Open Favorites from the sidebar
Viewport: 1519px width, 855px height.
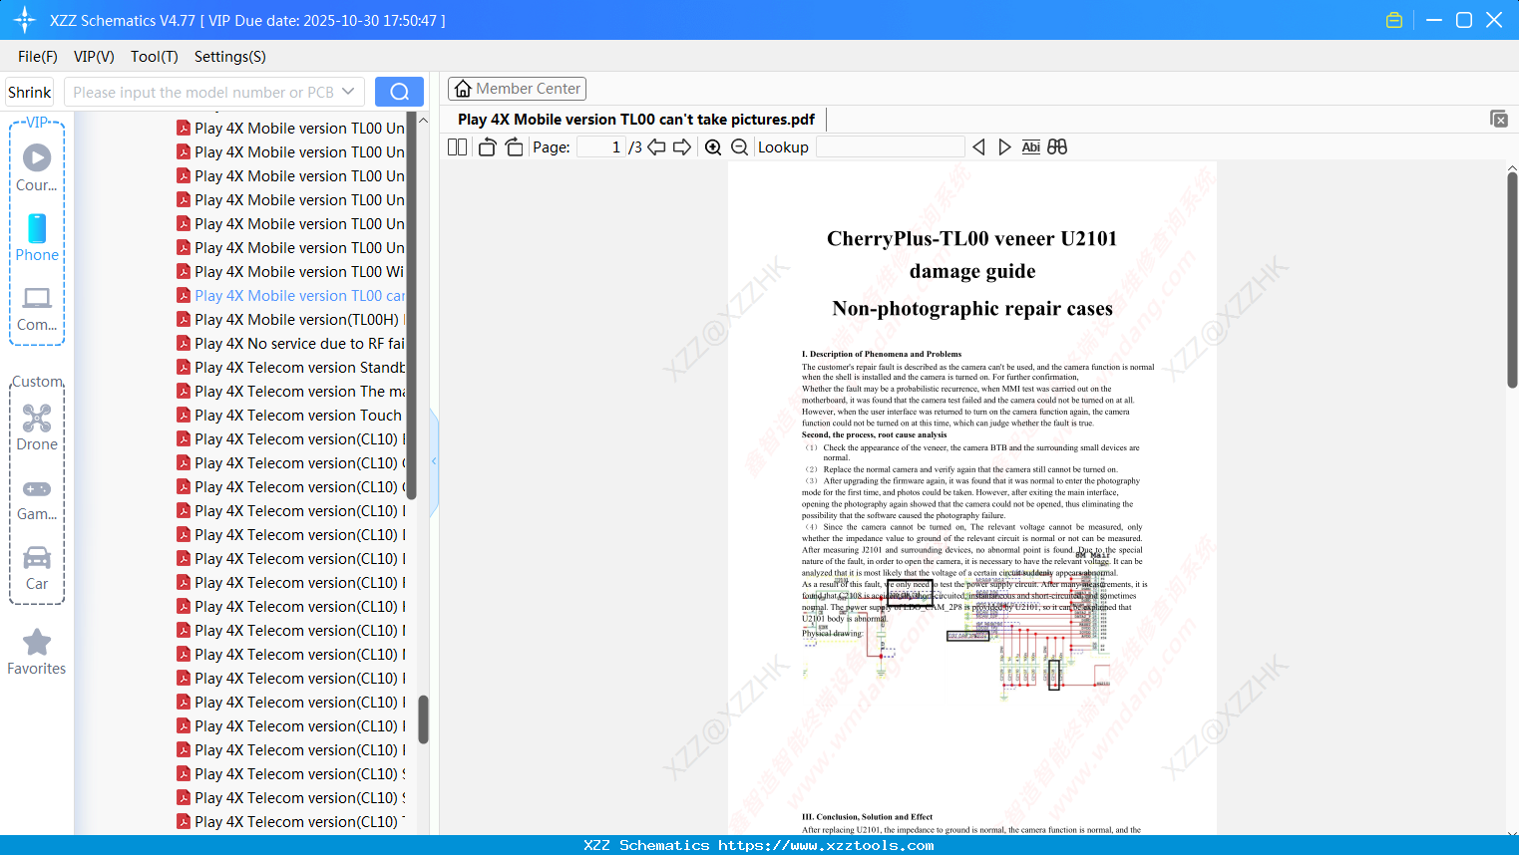[x=37, y=652]
